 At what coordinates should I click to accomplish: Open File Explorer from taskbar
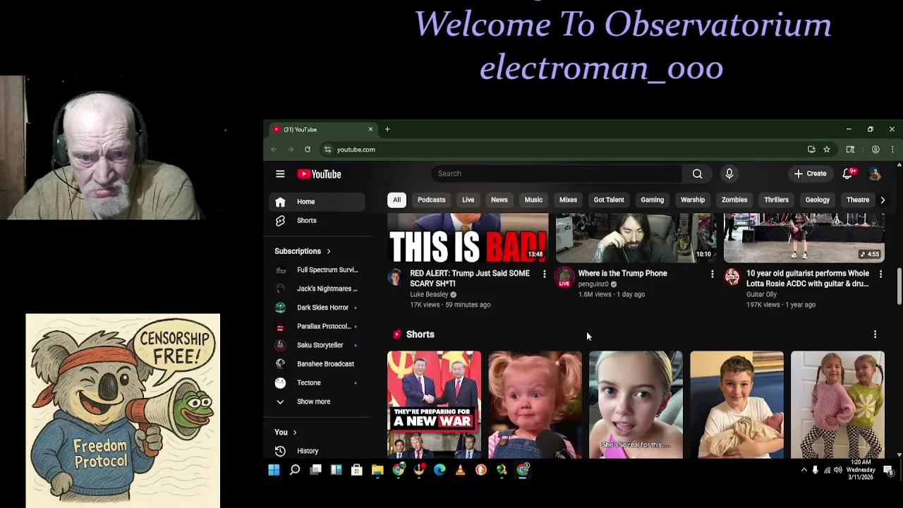377,470
